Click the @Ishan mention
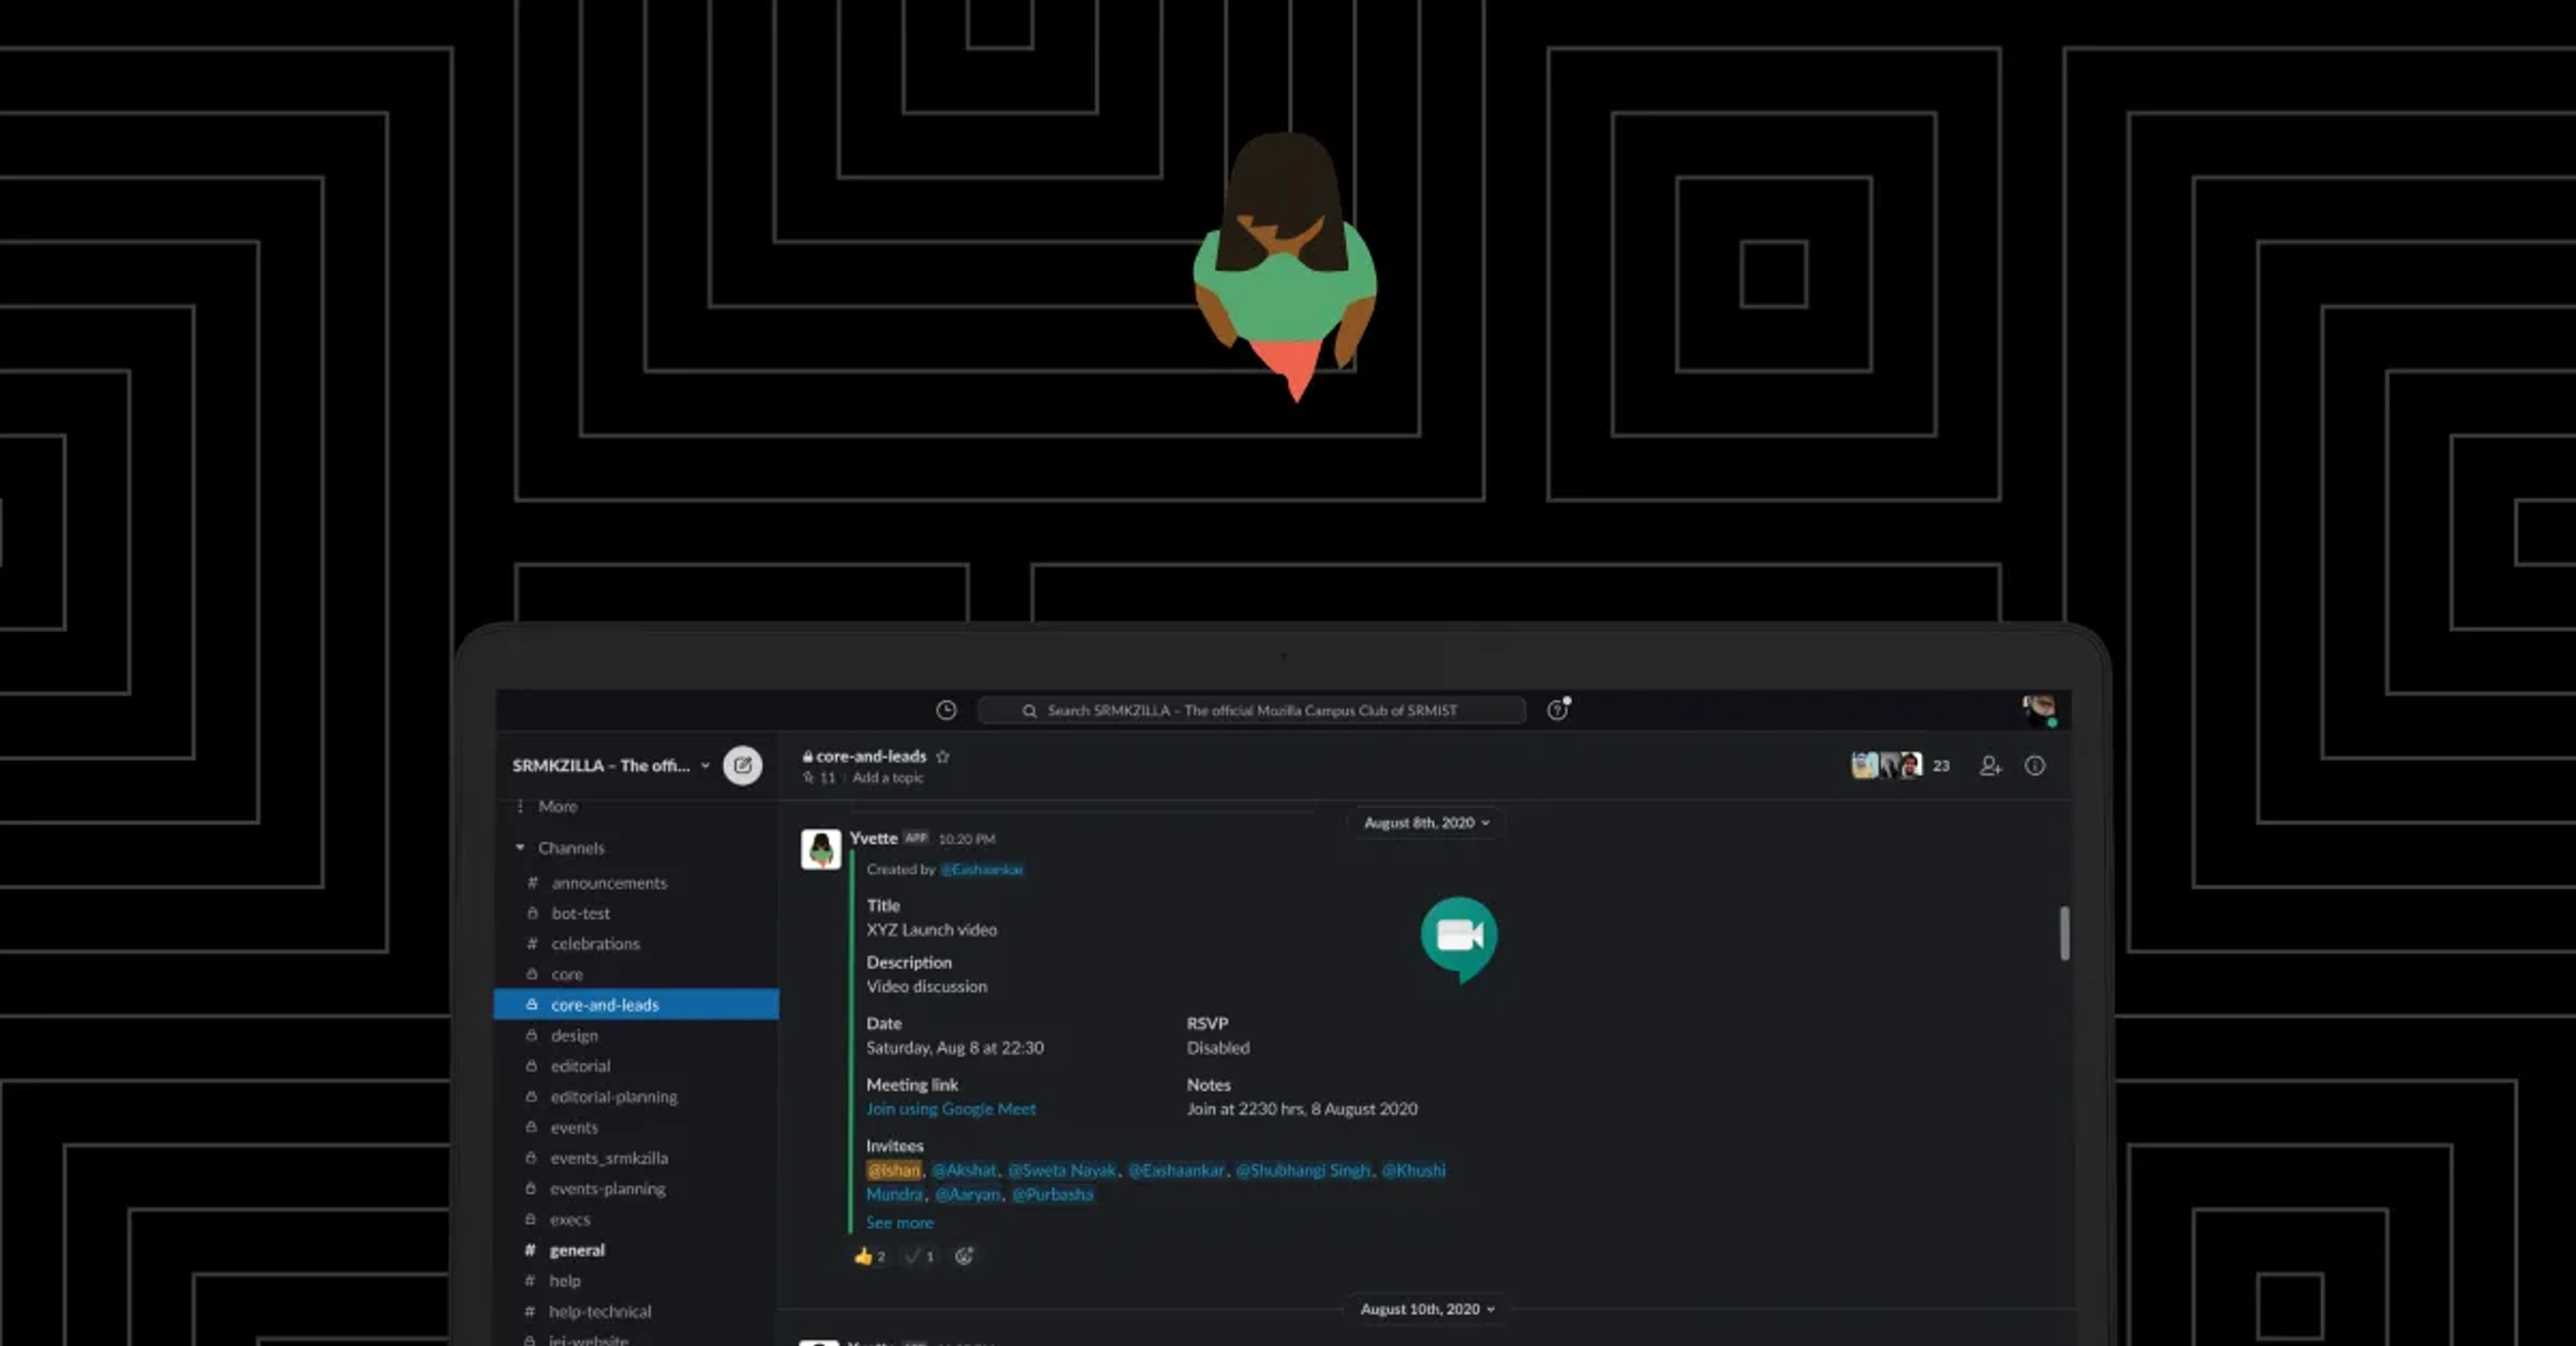Viewport: 2576px width, 1346px height. (893, 1170)
